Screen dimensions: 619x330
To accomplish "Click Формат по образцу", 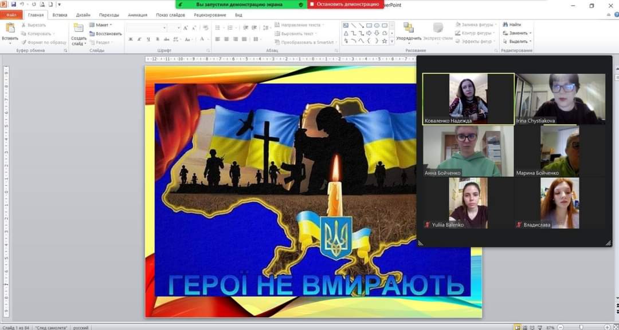I will [x=44, y=42].
